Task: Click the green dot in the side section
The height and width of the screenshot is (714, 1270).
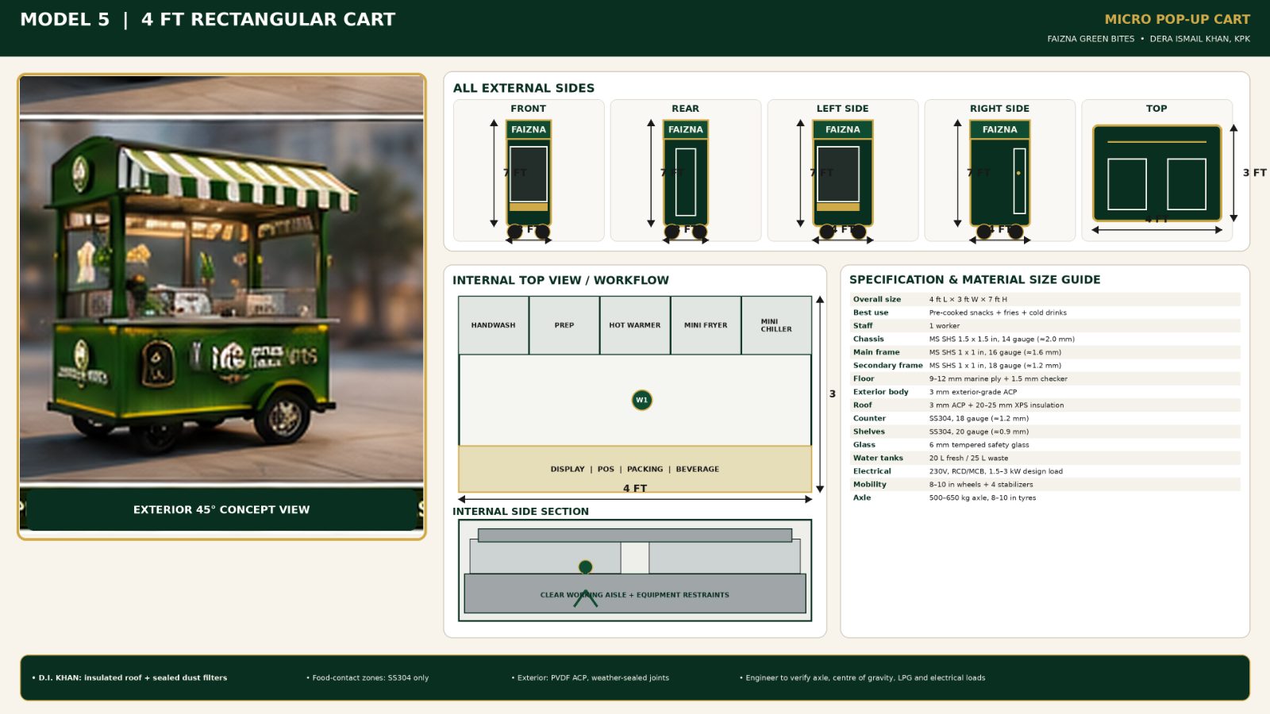Action: (586, 566)
